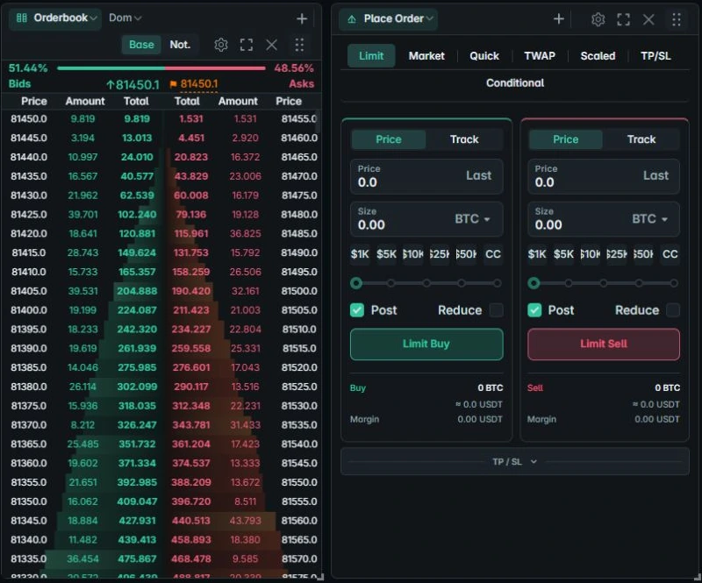The width and height of the screenshot is (702, 583).
Task: Click CC button in buy form
Action: 493,254
